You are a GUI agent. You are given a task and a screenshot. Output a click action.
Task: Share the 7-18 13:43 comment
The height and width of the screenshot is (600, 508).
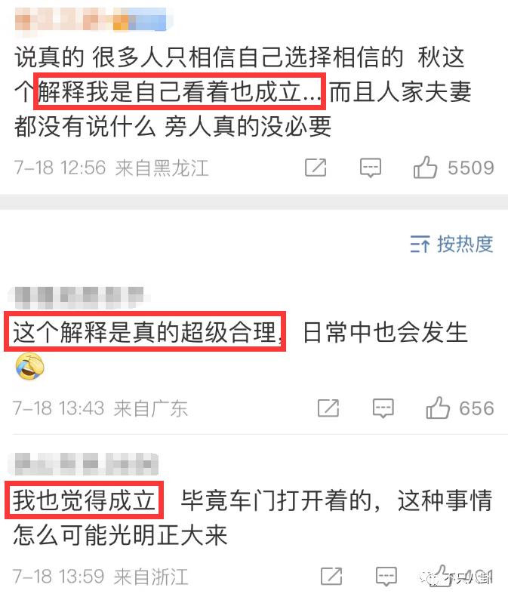click(x=328, y=408)
